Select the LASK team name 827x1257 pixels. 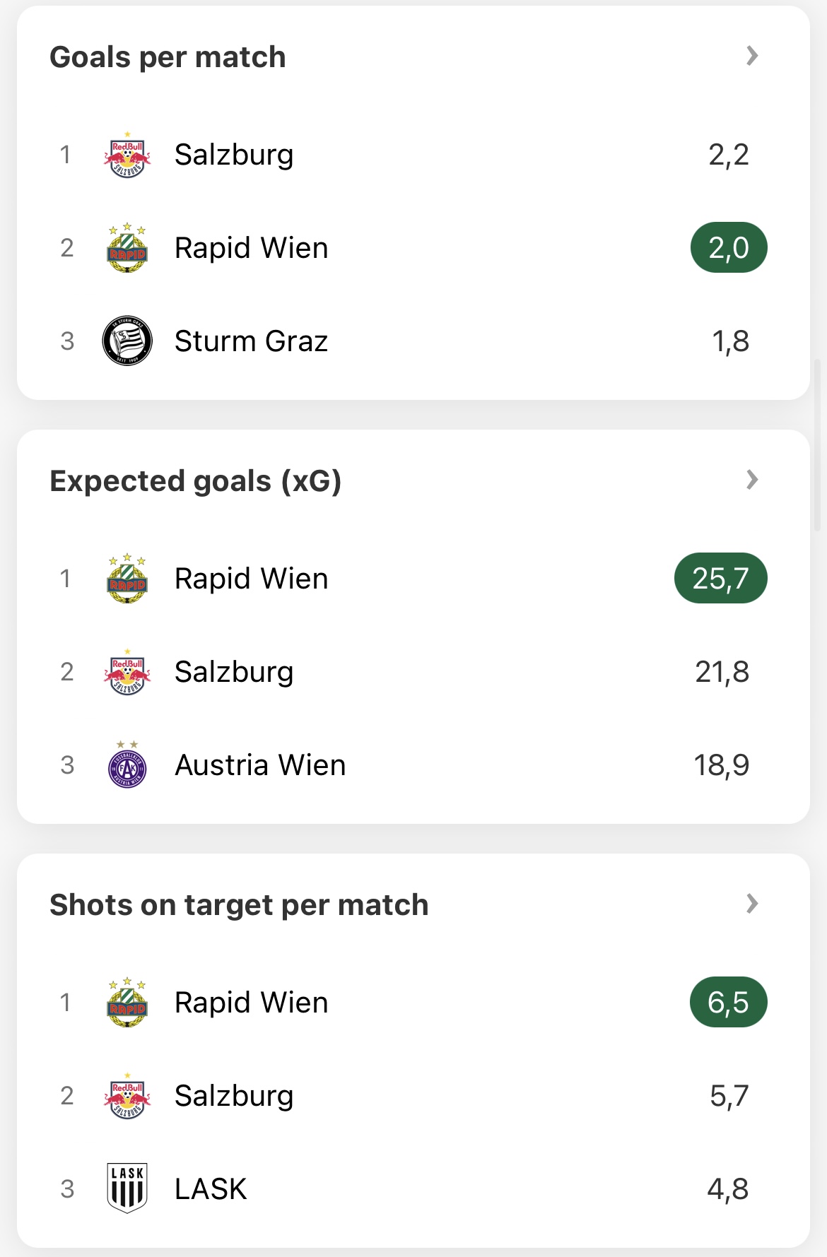(211, 1189)
